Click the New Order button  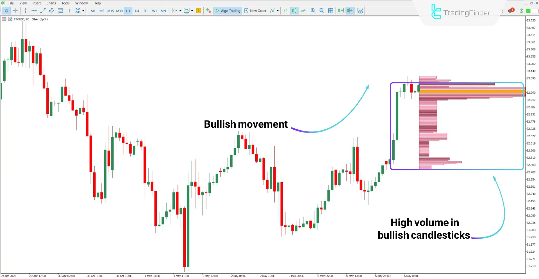255,11
